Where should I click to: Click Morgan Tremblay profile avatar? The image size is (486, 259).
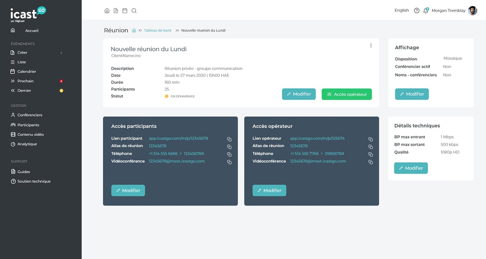pyautogui.click(x=473, y=11)
